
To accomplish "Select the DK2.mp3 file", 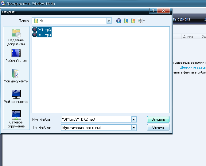I will [44, 35].
